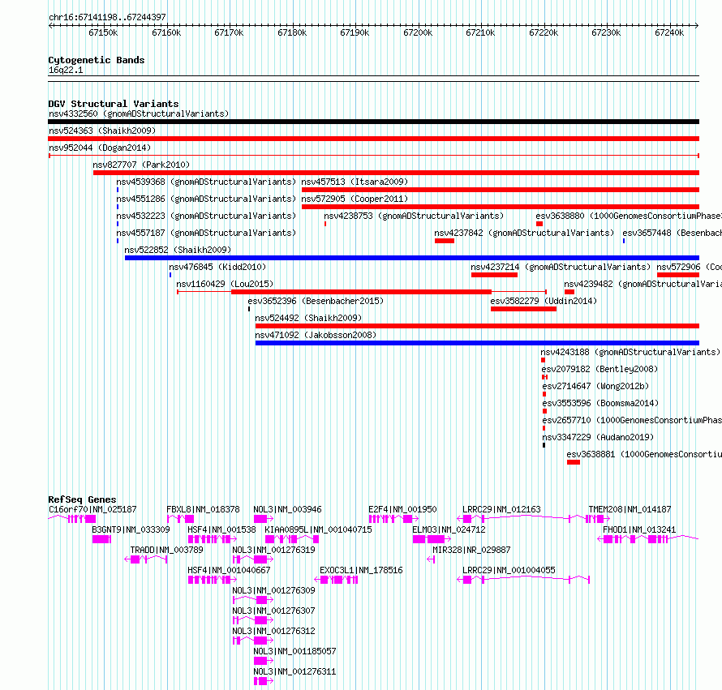Click esv3582279 (Uddin2014) red bar
Screen dimensions: 722x690
(x=523, y=309)
